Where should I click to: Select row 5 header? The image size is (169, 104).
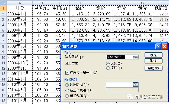click(3, 30)
